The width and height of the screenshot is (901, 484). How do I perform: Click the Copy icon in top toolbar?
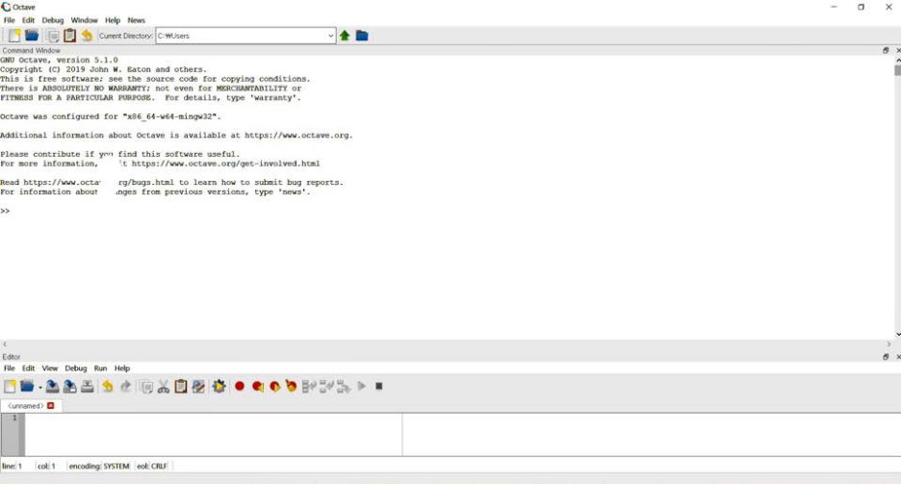click(52, 36)
